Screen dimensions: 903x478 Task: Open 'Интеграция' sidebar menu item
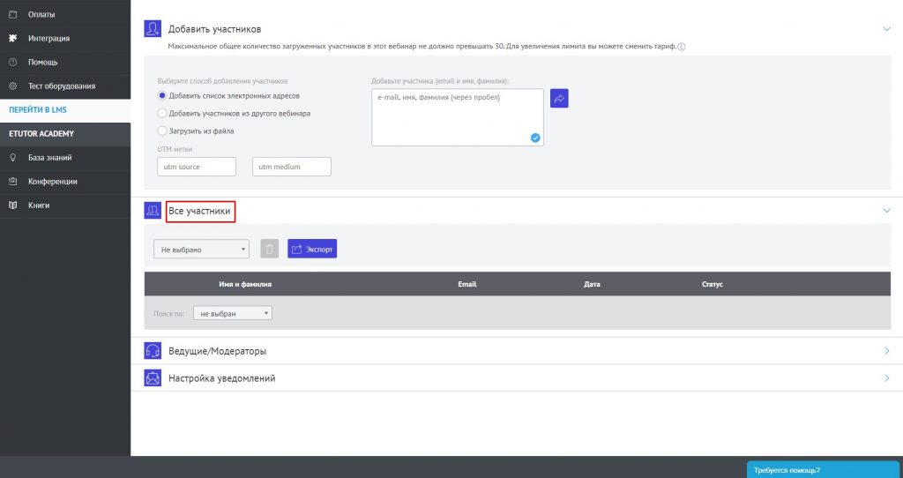(49, 38)
